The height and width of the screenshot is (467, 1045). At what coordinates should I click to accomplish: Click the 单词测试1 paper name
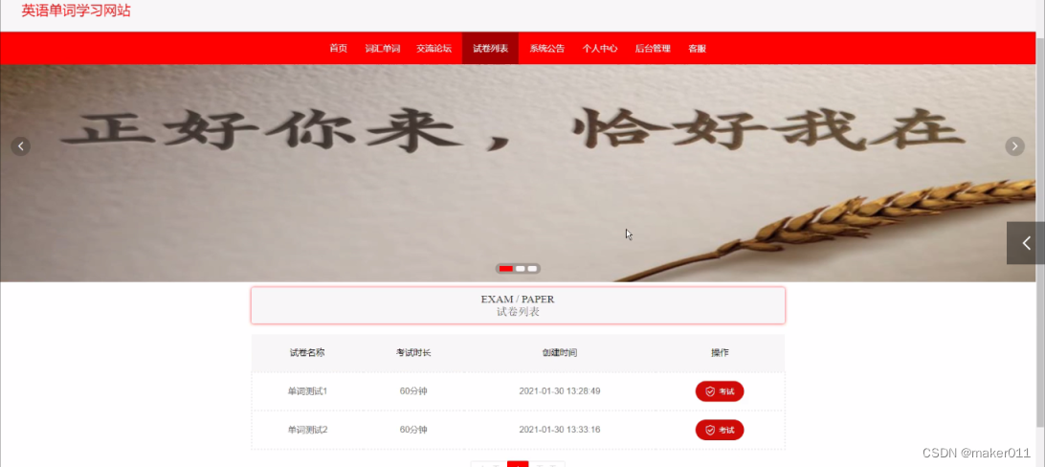pyautogui.click(x=307, y=391)
